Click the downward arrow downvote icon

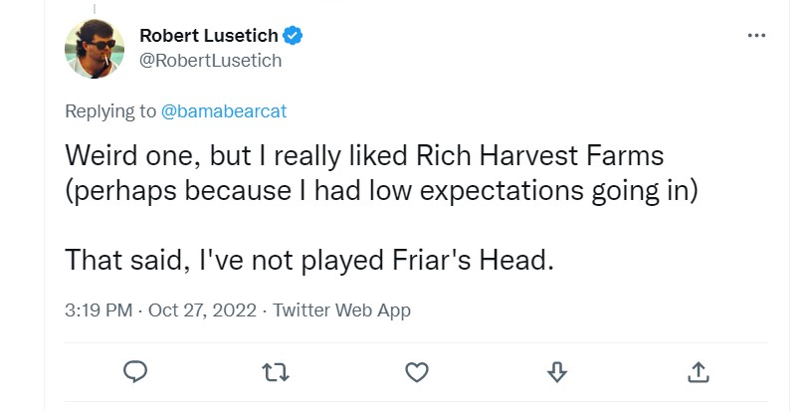click(x=558, y=371)
